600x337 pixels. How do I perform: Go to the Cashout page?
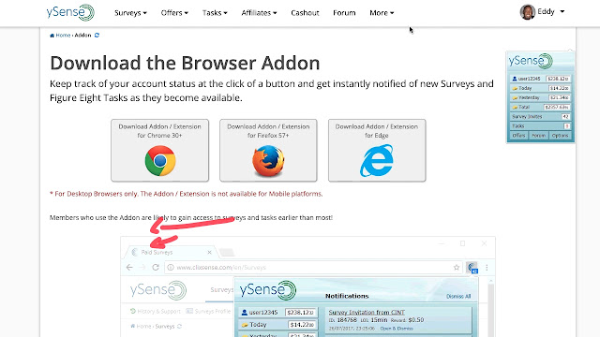pos(305,12)
